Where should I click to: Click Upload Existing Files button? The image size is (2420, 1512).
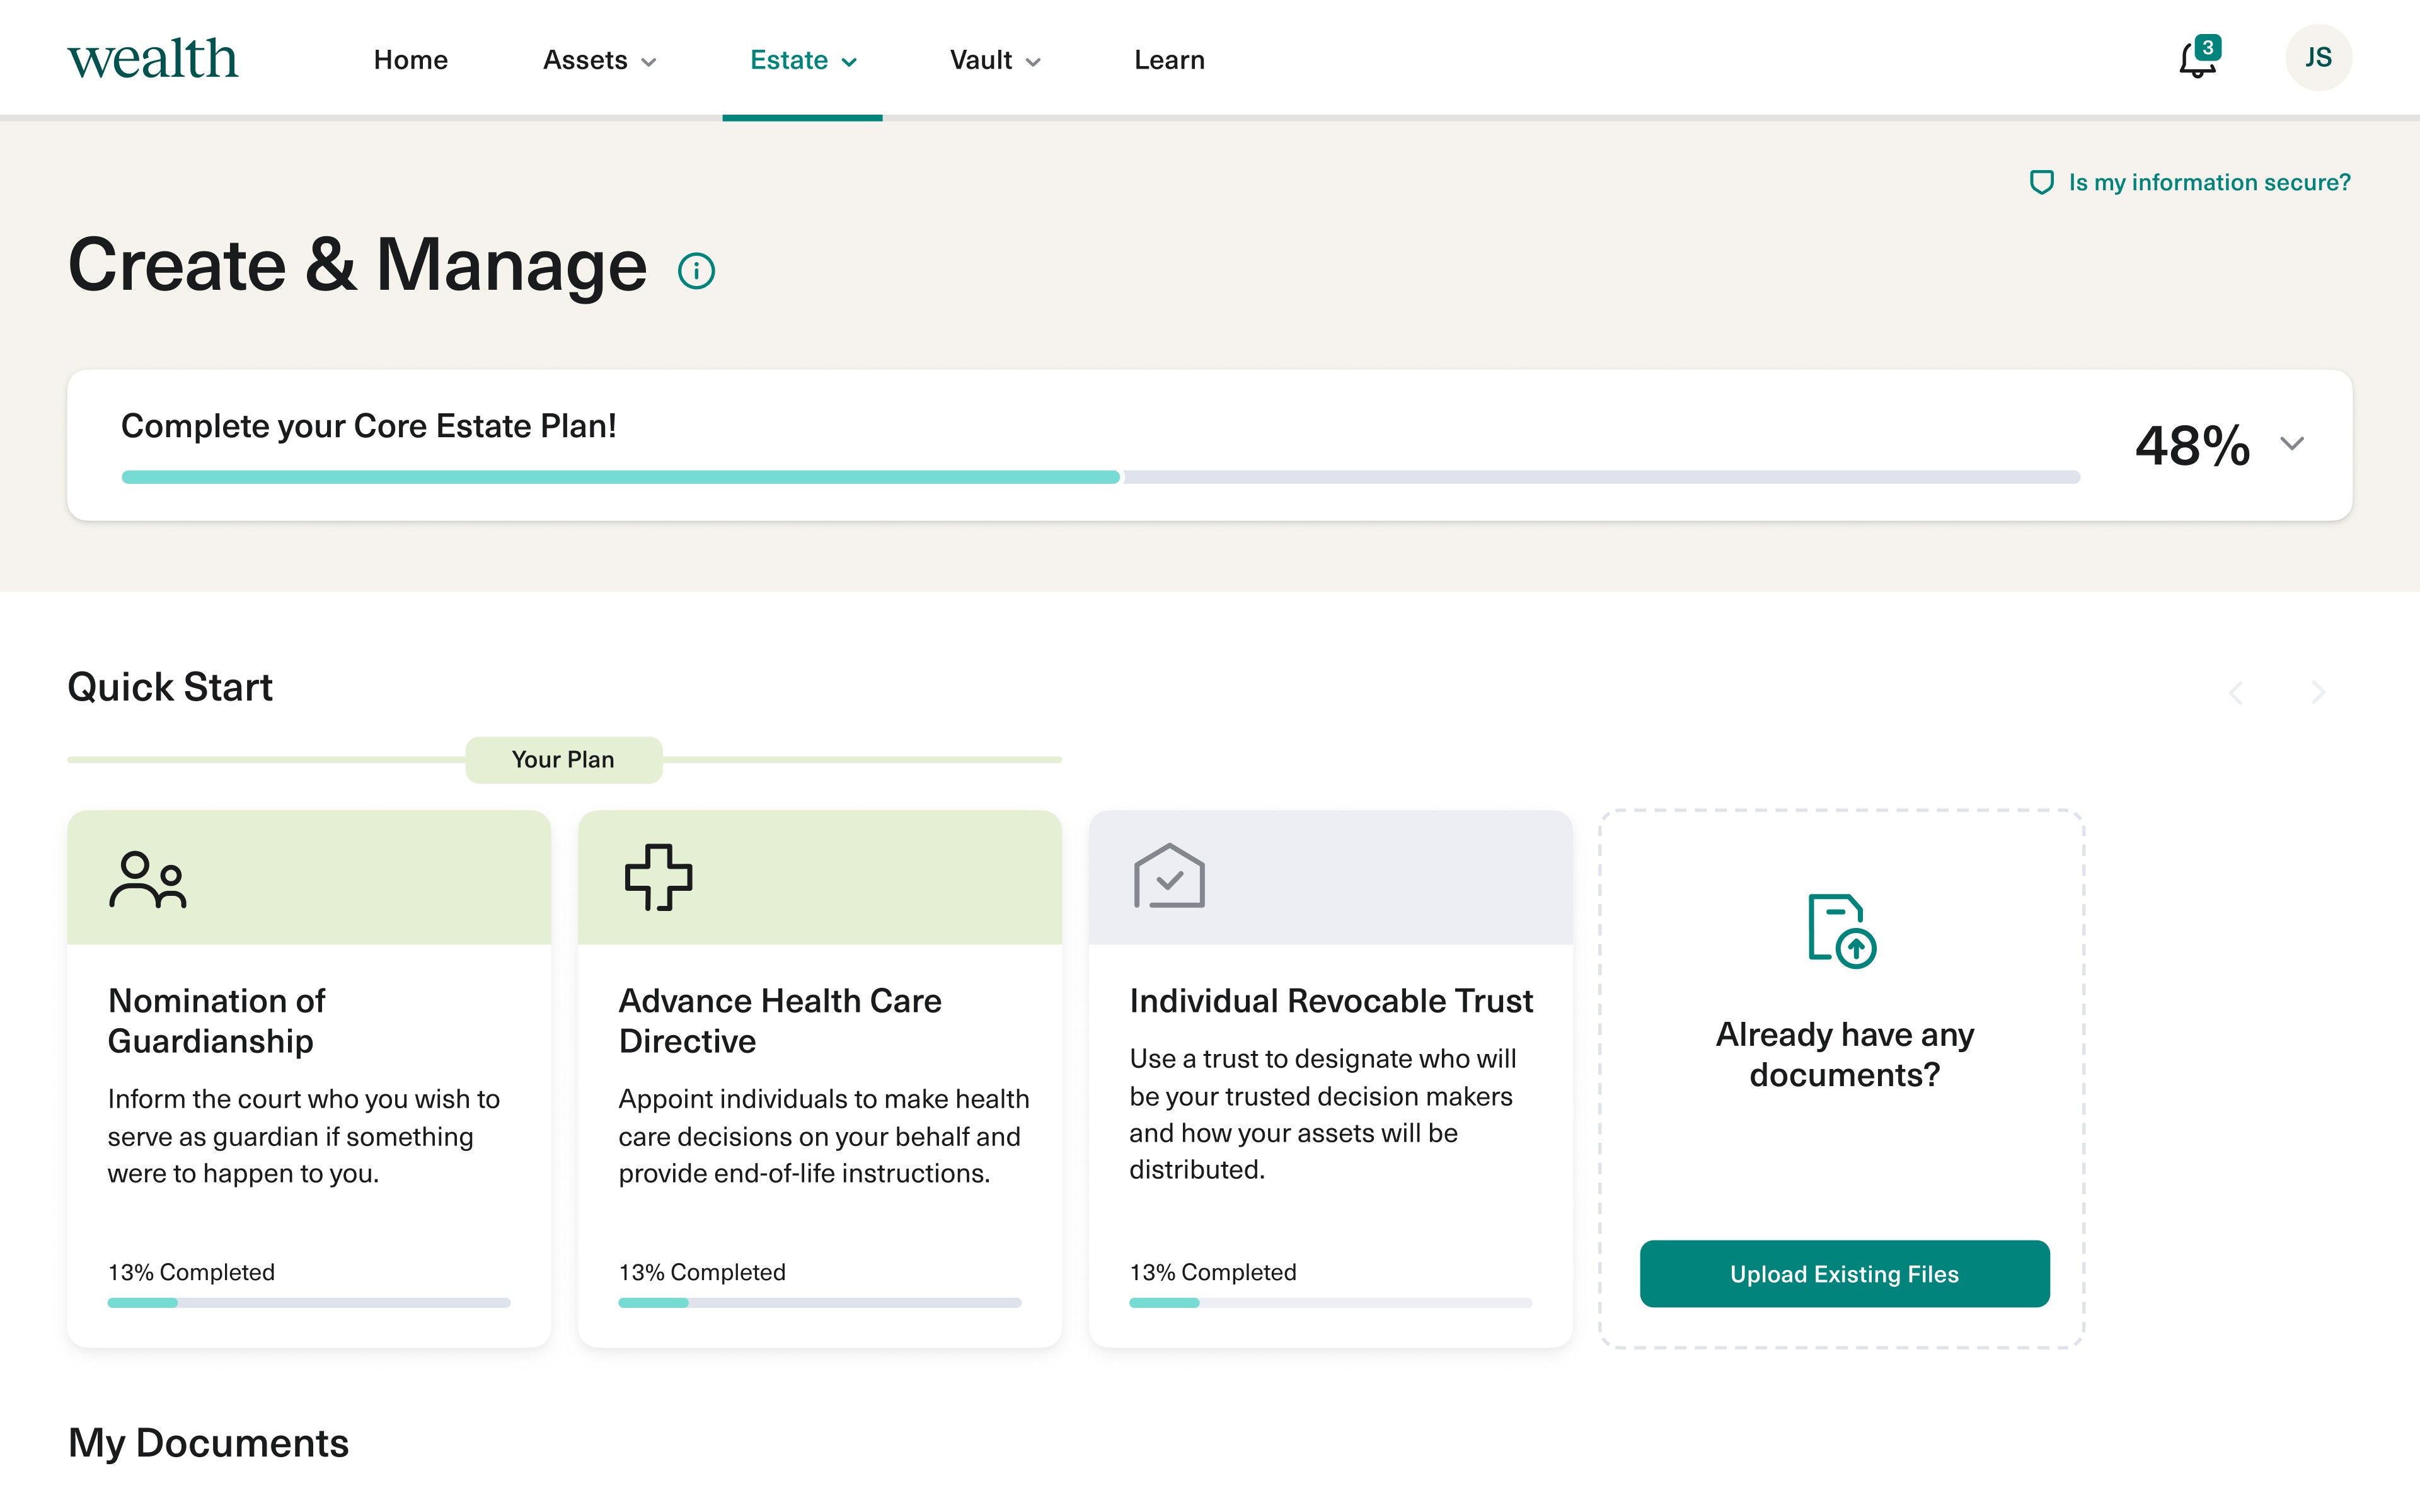click(x=1844, y=1273)
